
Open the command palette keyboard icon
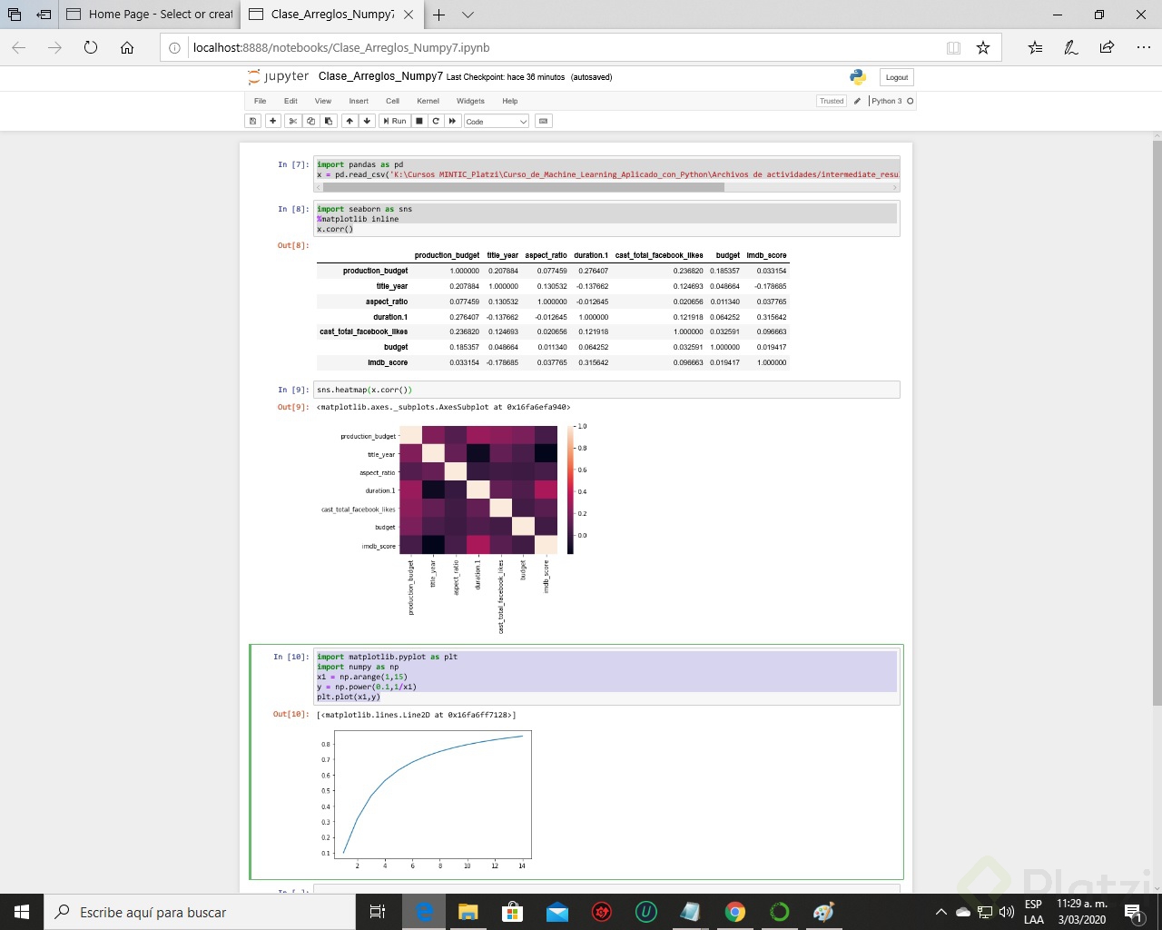(x=543, y=120)
